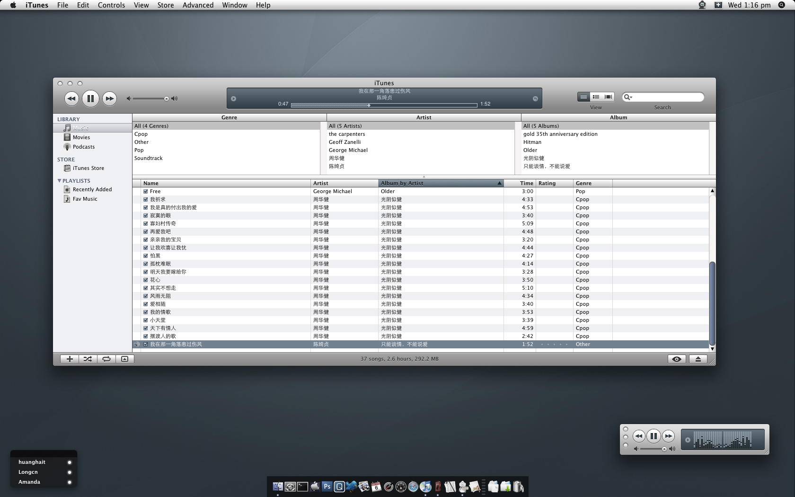The height and width of the screenshot is (497, 795).
Task: Skip to next track in main iTunes window
Action: (109, 98)
